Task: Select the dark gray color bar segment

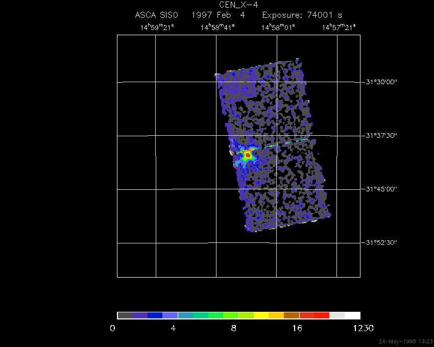Action: (125, 315)
